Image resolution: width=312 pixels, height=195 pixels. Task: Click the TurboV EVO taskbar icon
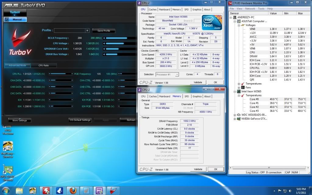[113, 191]
